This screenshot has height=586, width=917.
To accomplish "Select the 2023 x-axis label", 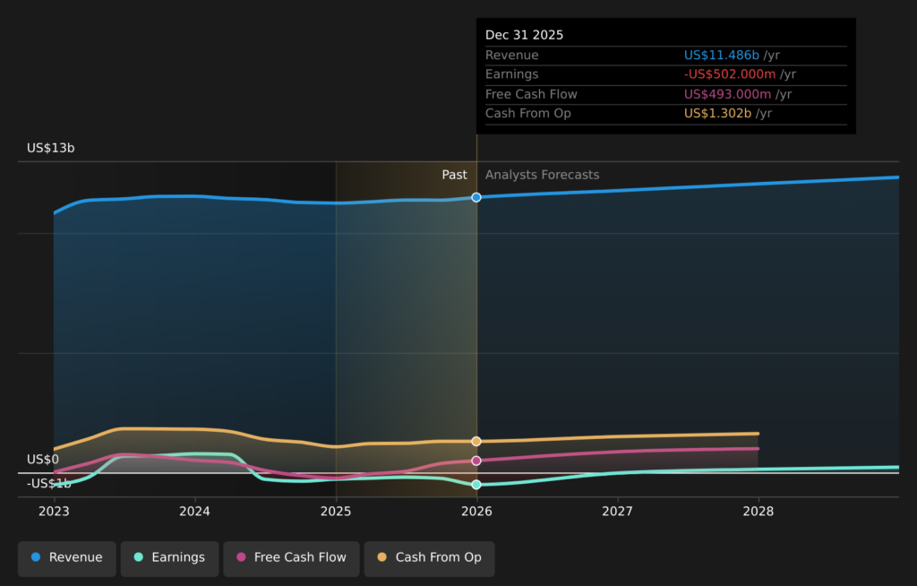I will tap(54, 511).
